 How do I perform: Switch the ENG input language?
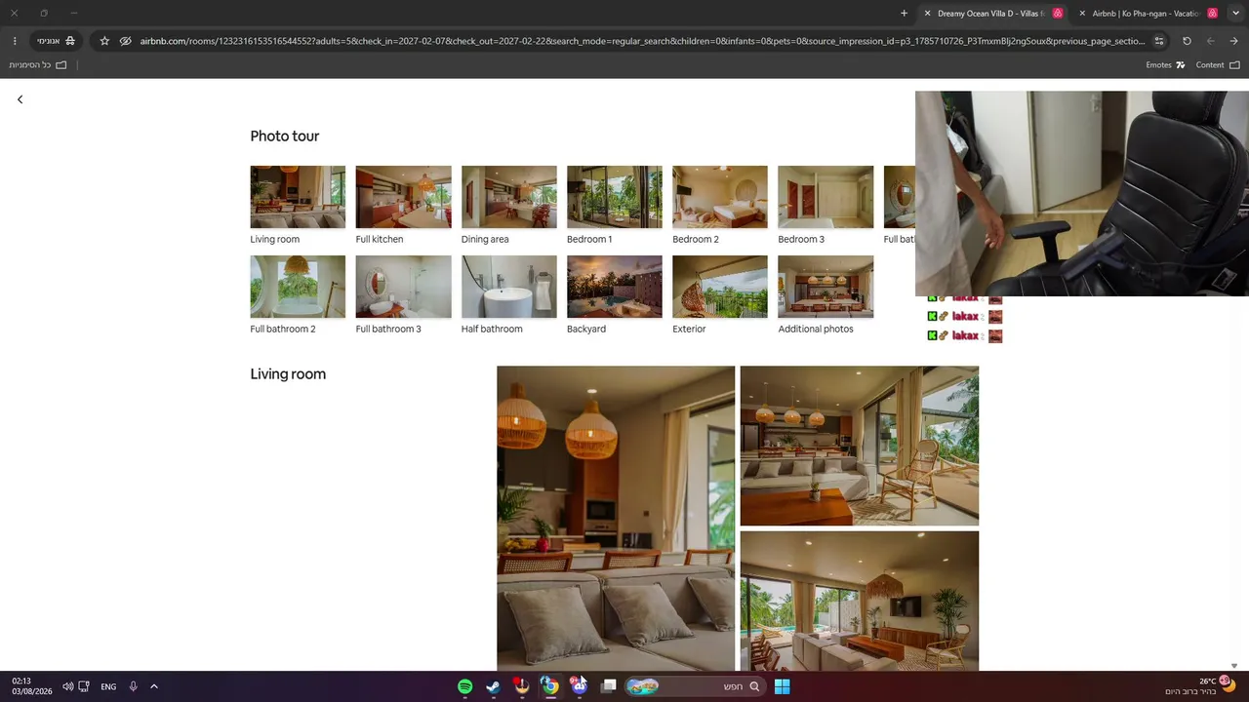tap(108, 686)
